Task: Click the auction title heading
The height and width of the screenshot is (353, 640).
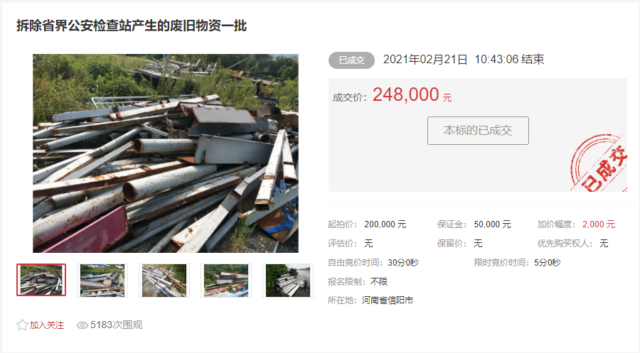Action: tap(132, 26)
